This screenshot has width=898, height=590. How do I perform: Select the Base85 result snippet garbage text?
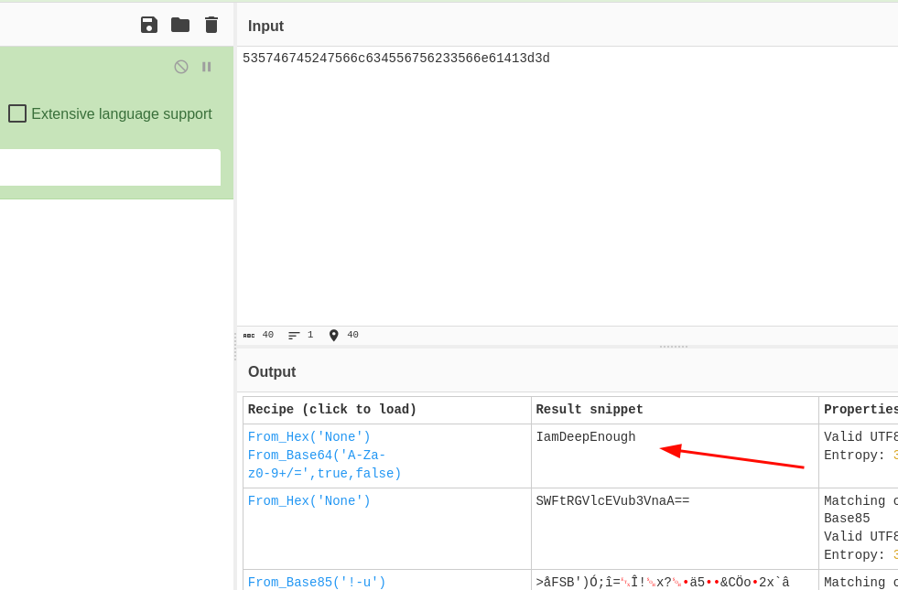[x=663, y=582]
